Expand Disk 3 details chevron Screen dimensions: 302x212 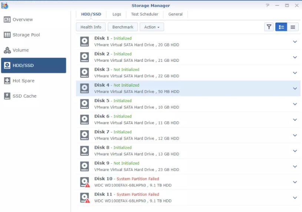(x=295, y=73)
